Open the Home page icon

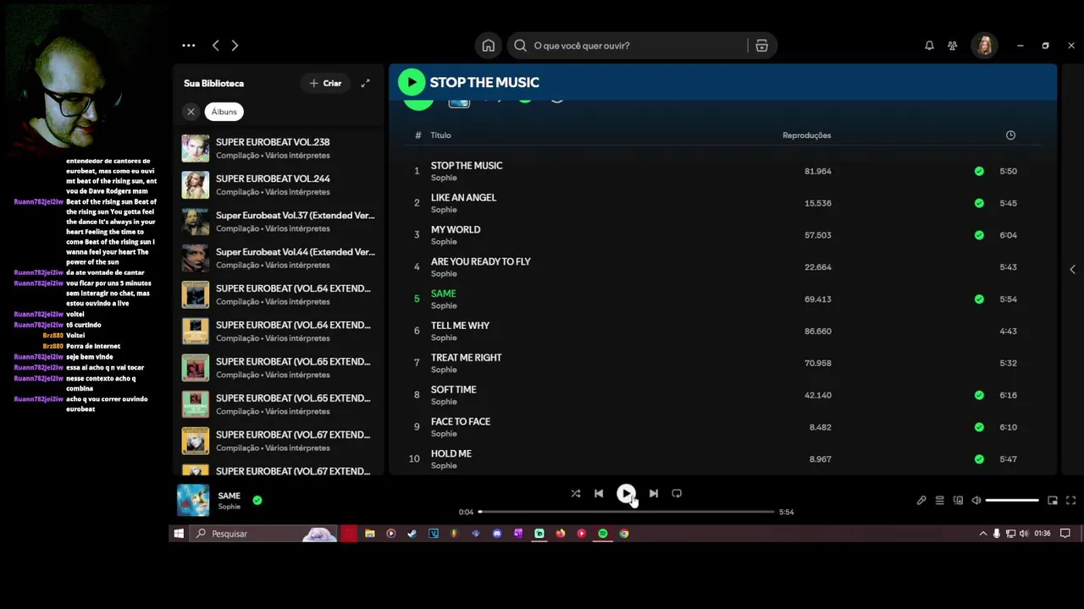point(488,46)
